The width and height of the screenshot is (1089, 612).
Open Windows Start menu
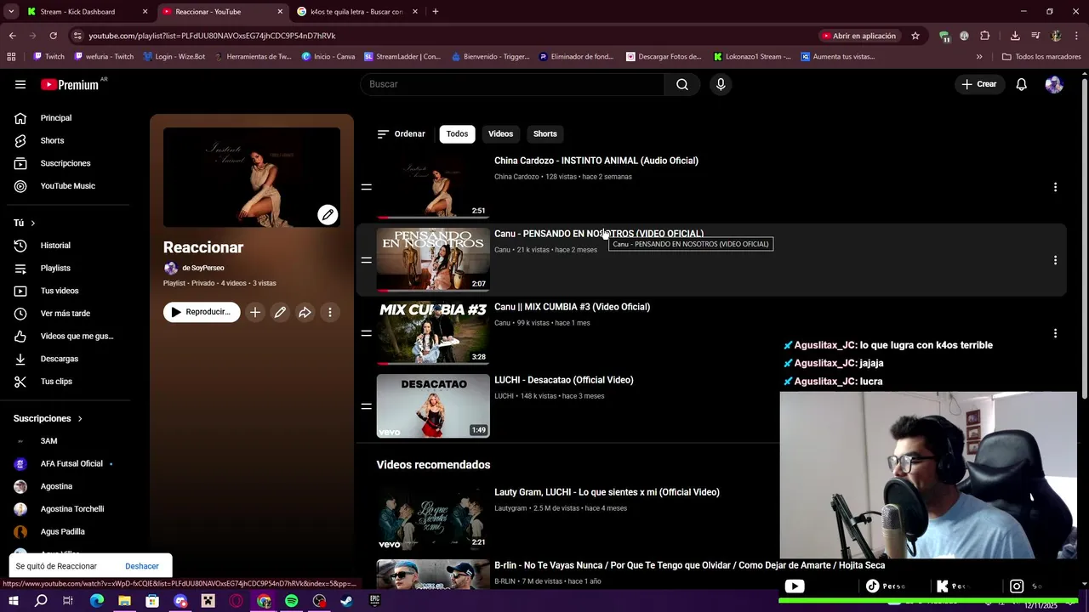pos(13,601)
